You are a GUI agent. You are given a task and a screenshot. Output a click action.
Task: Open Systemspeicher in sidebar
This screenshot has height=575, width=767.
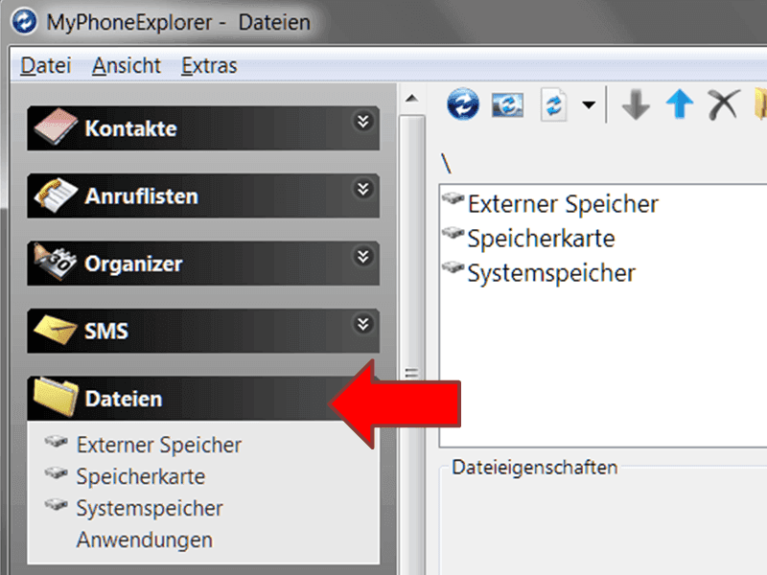150,509
